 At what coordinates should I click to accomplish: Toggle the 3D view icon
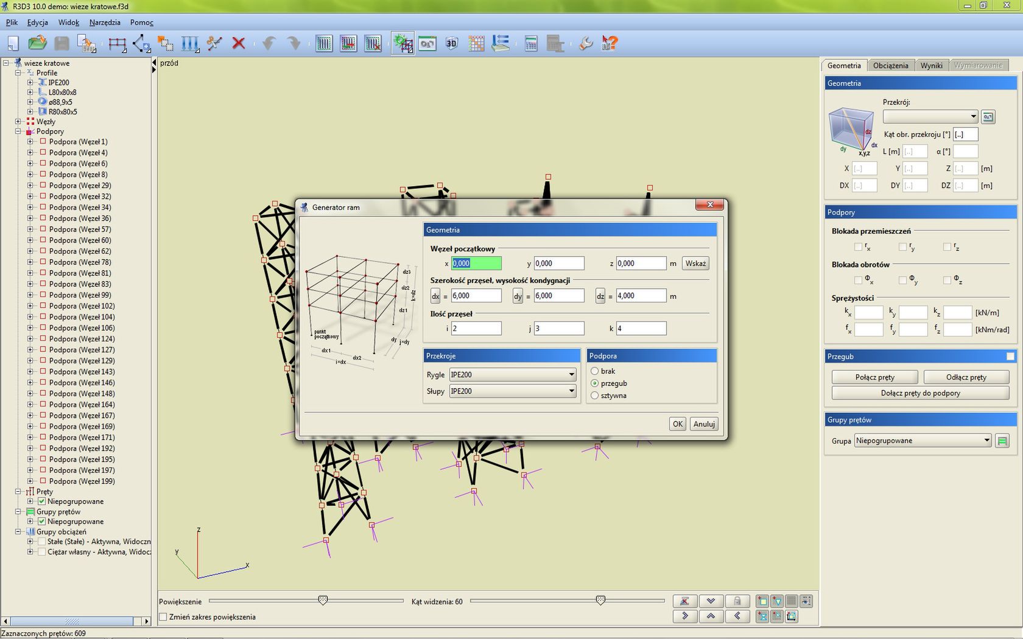(x=451, y=43)
